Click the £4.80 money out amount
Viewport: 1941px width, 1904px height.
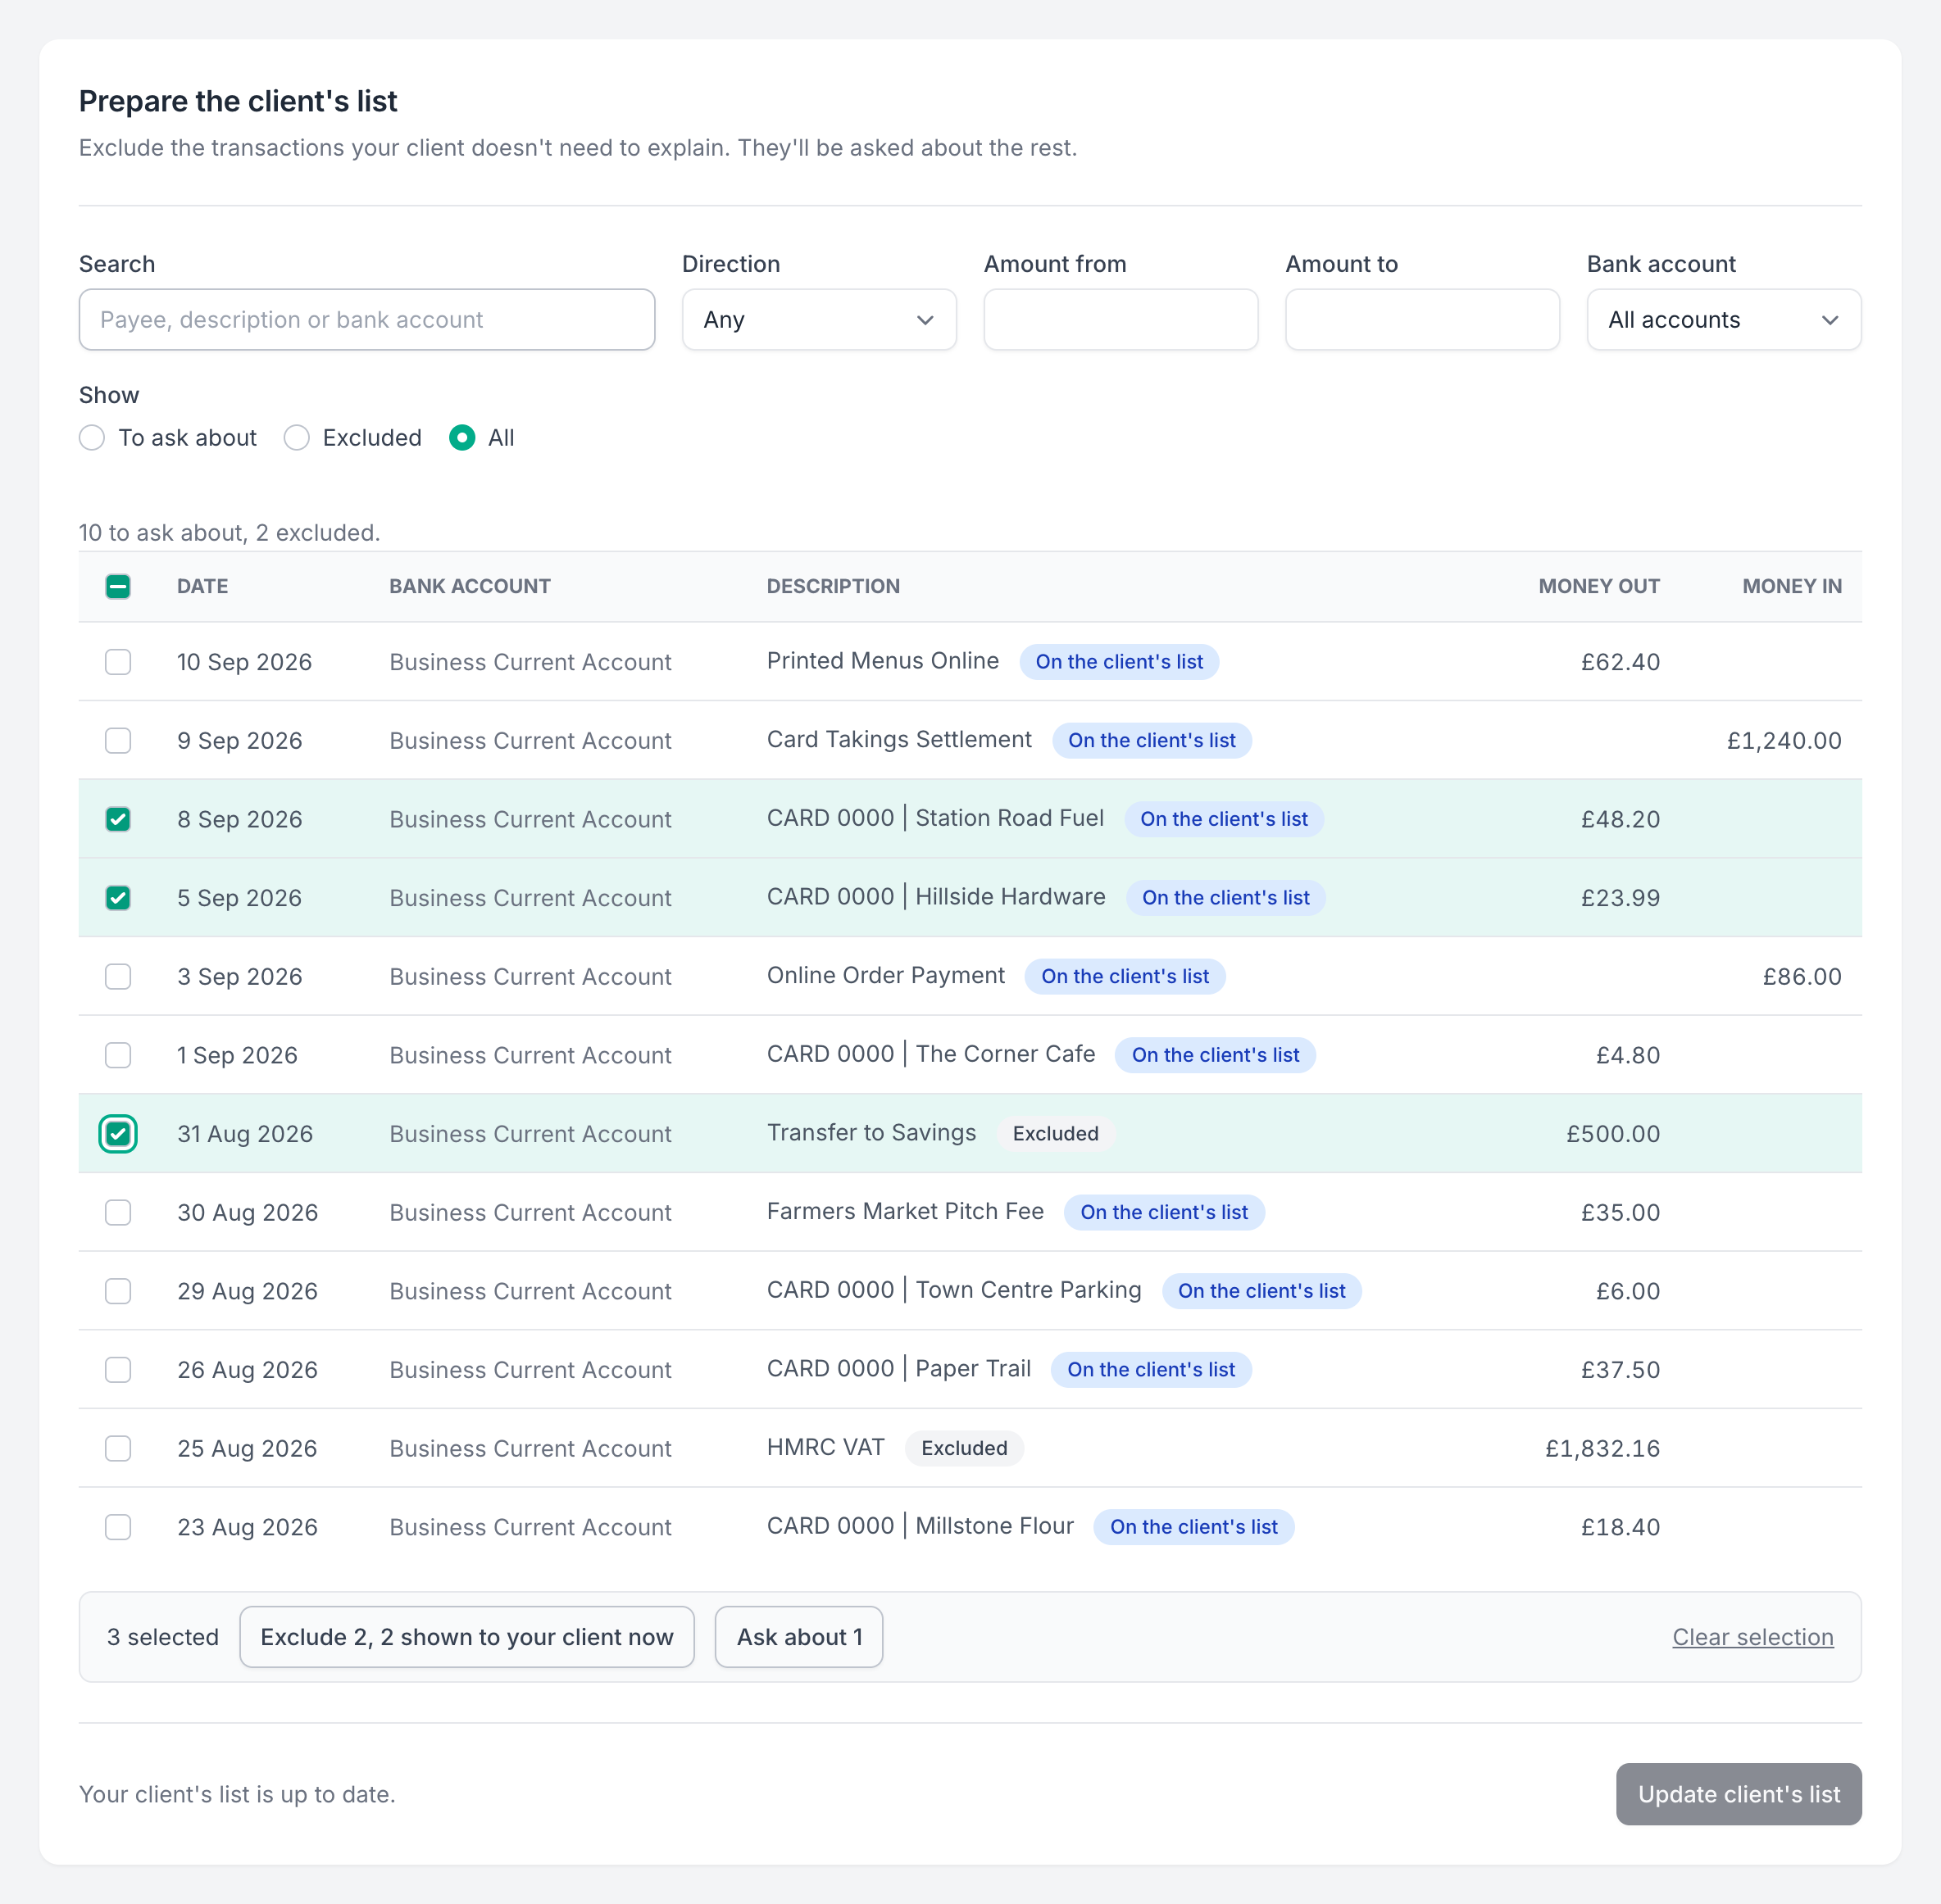click(1628, 1055)
